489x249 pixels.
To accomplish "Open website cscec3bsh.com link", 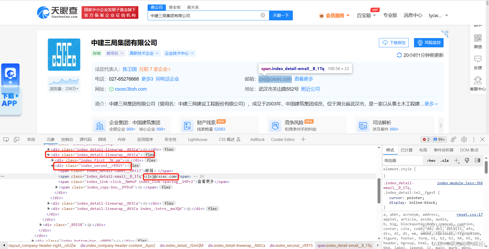I will pyautogui.click(x=131, y=89).
